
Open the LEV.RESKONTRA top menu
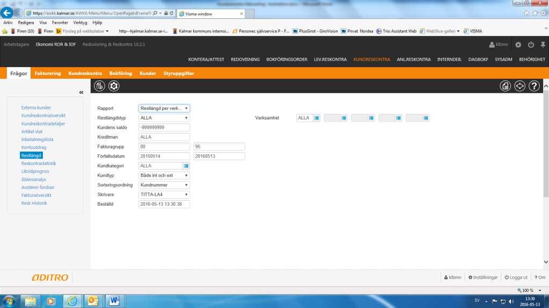pyautogui.click(x=330, y=59)
